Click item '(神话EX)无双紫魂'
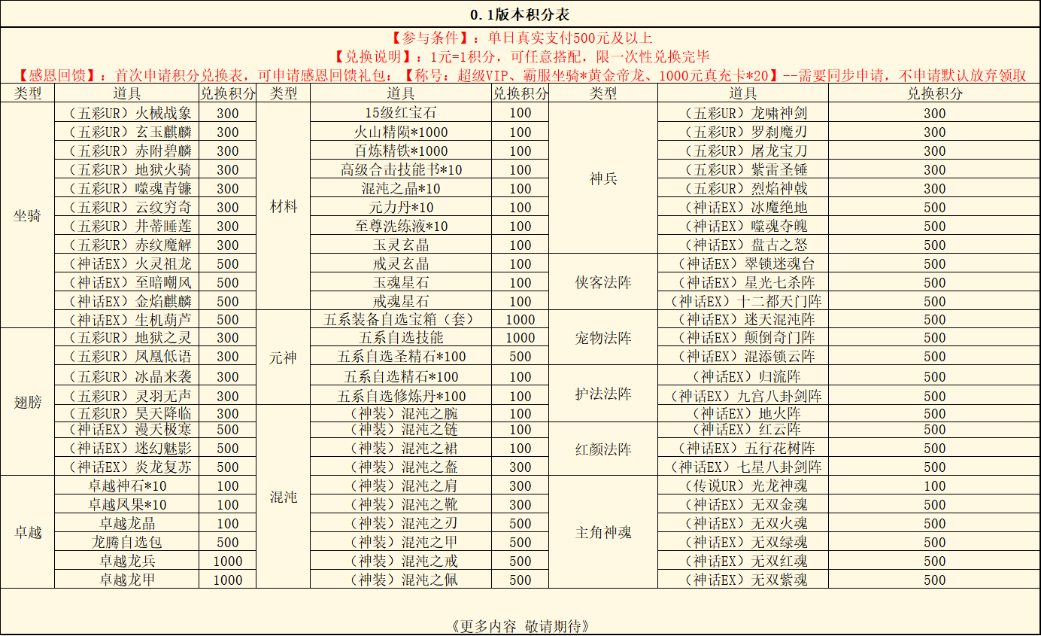 [x=743, y=580]
